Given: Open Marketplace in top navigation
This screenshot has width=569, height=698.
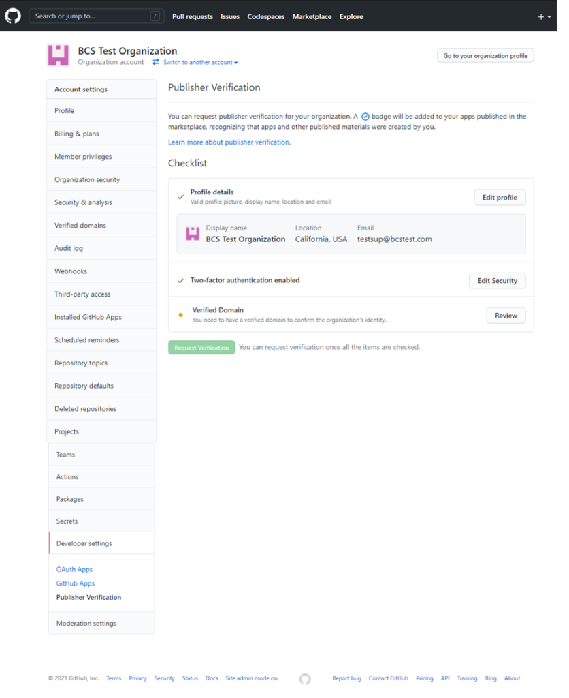Looking at the screenshot, I should coord(312,16).
